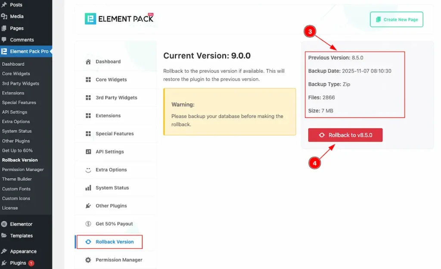Screen dimensions: 441x269
Task: Open the License submenu item
Action: 10,208
